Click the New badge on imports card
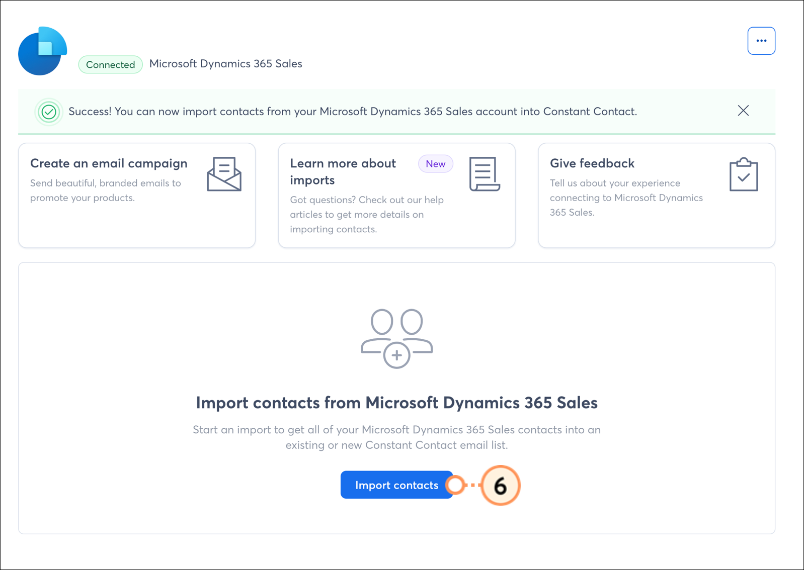Screen dimensions: 804x570 click(x=435, y=164)
